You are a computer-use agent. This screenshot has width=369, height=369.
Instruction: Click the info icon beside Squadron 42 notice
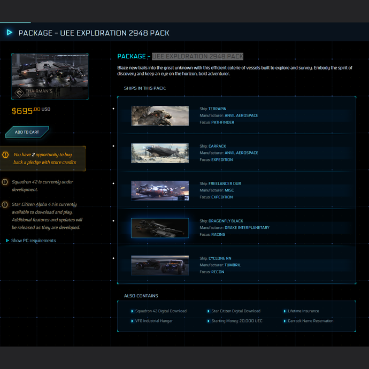point(5,182)
